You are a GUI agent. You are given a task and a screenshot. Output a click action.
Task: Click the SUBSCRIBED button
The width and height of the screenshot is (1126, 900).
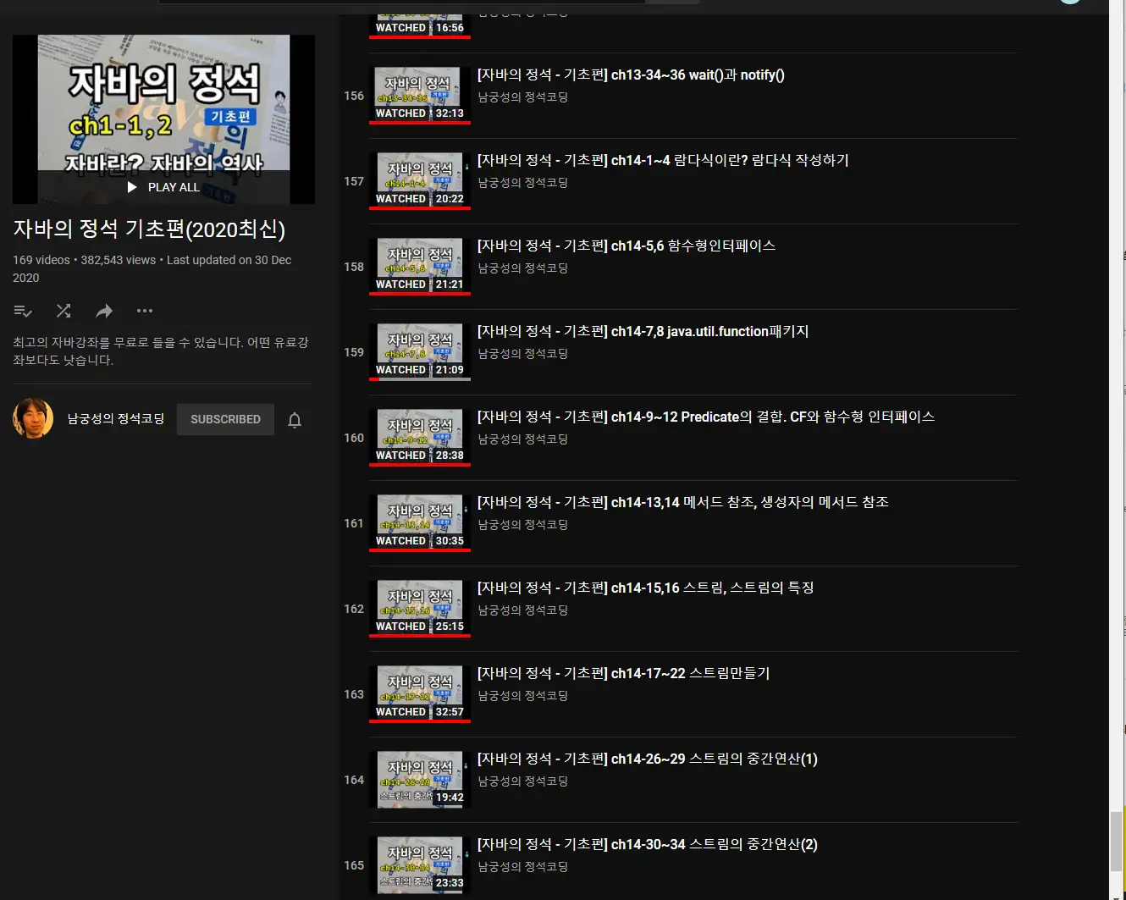tap(225, 419)
